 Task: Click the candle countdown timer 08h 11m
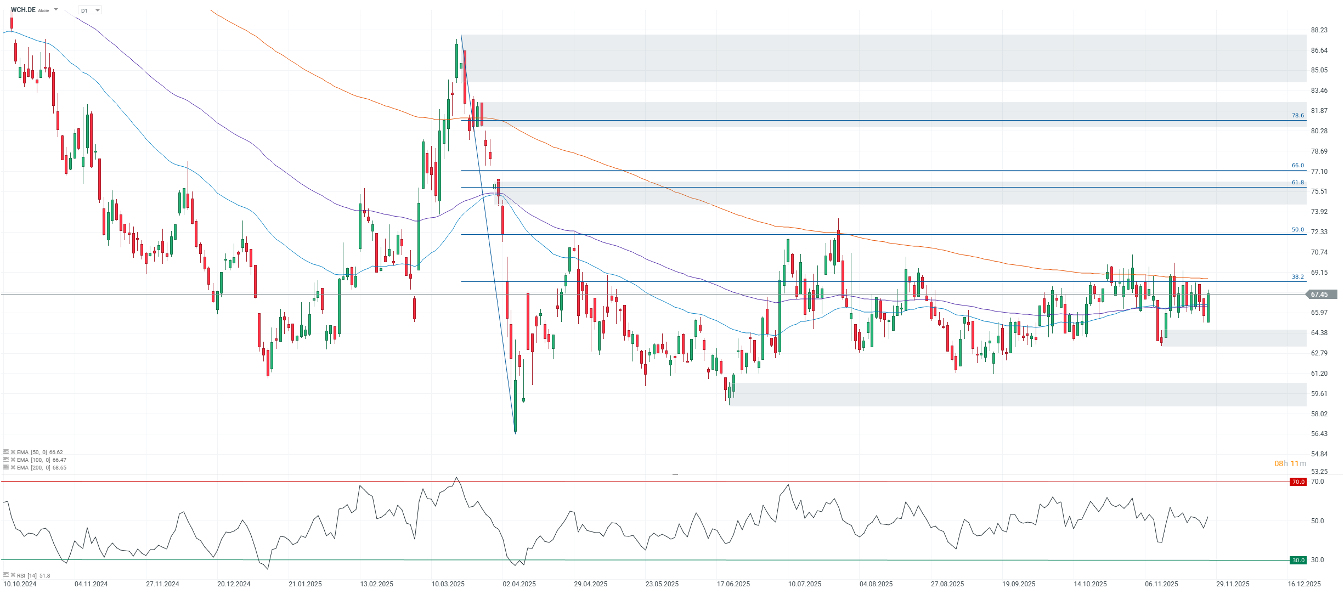point(1290,463)
